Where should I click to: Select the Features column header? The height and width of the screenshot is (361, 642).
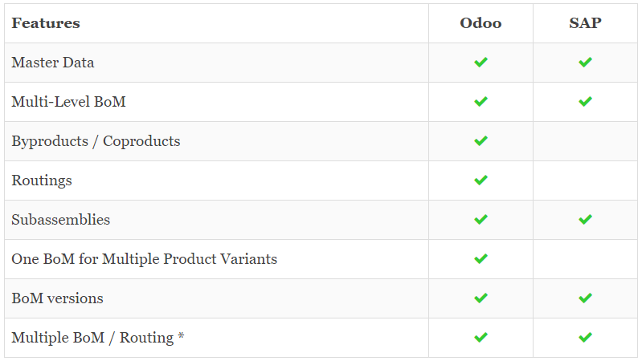(46, 23)
